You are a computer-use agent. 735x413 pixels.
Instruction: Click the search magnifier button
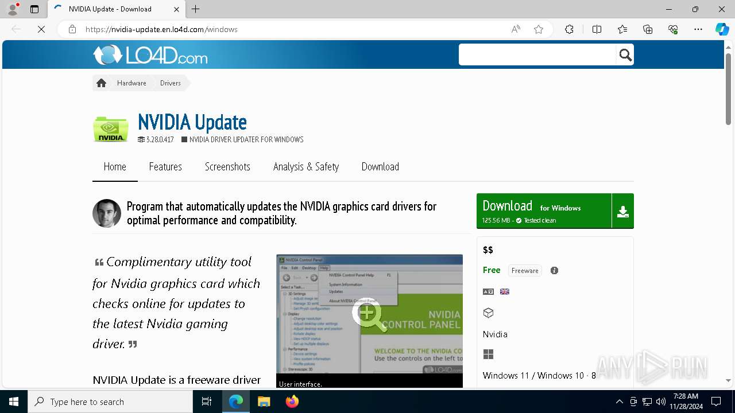pyautogui.click(x=625, y=54)
